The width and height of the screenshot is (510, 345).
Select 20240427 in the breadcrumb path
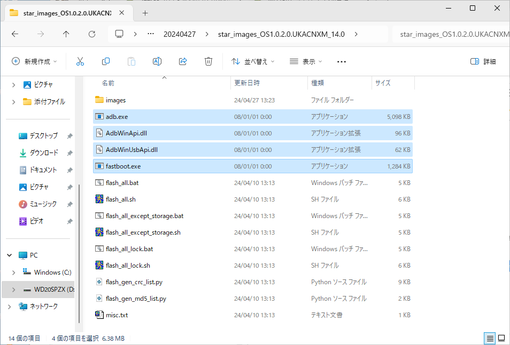(180, 34)
